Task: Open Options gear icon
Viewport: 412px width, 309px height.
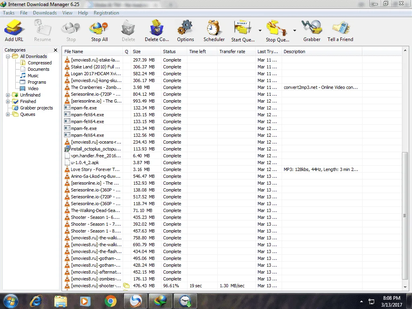Action: [x=185, y=30]
